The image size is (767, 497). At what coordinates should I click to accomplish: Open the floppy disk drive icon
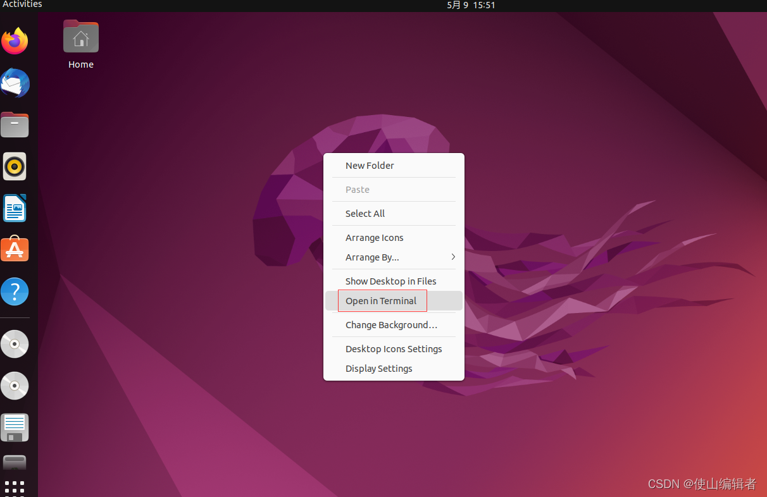tap(15, 427)
